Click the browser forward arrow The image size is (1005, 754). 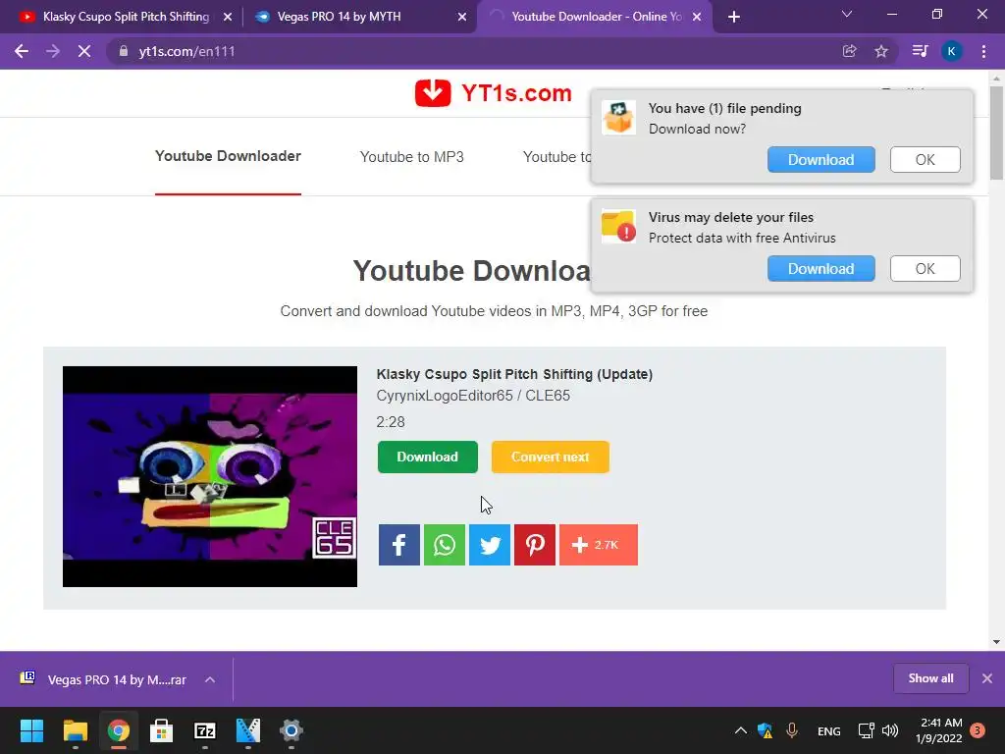(53, 51)
